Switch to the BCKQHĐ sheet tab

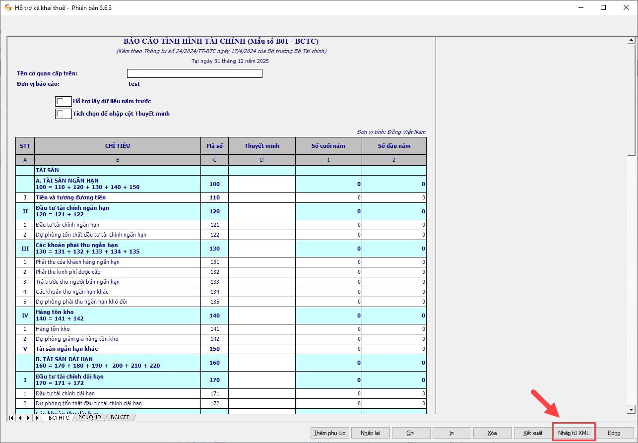tap(90, 418)
